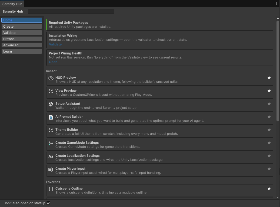Click the Open link under Project Wiring Health
The image size is (280, 207).
coord(53,62)
